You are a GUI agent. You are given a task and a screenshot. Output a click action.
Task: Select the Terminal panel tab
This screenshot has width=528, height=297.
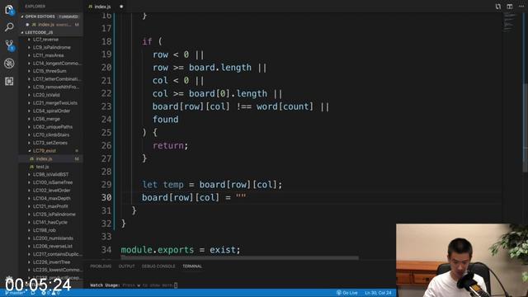192,266
